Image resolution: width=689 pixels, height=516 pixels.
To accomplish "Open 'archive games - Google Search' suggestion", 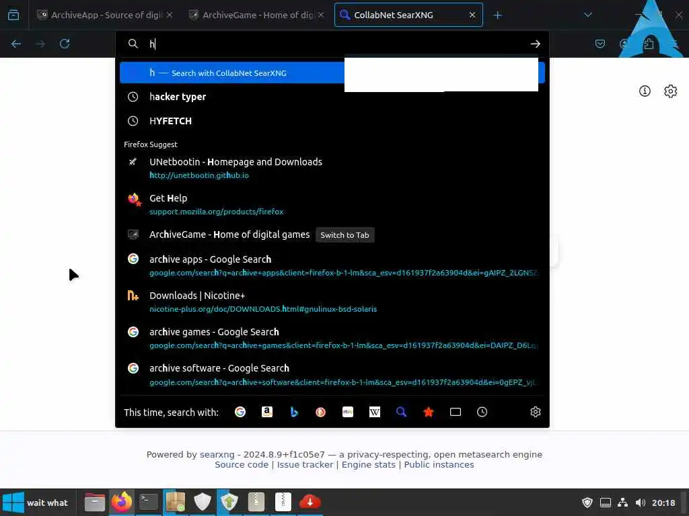I will pyautogui.click(x=332, y=339).
